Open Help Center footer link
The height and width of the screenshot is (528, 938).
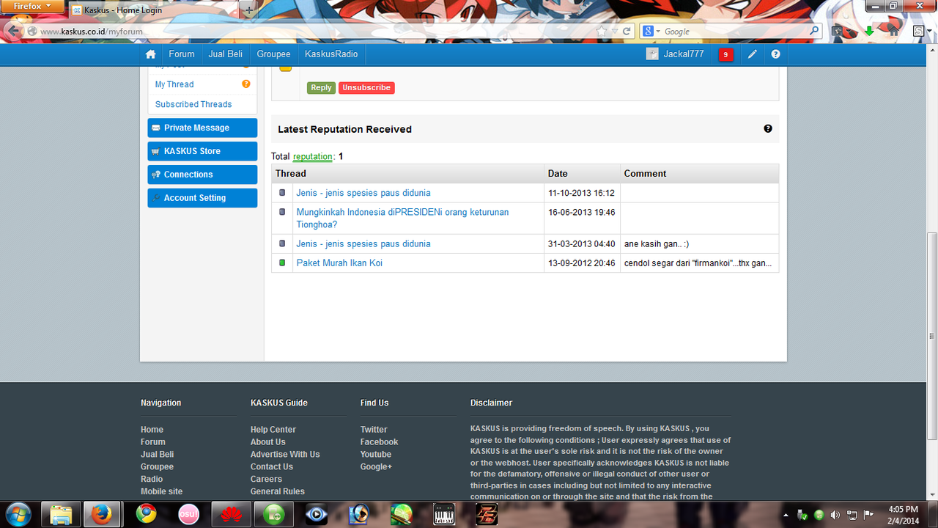click(x=273, y=430)
